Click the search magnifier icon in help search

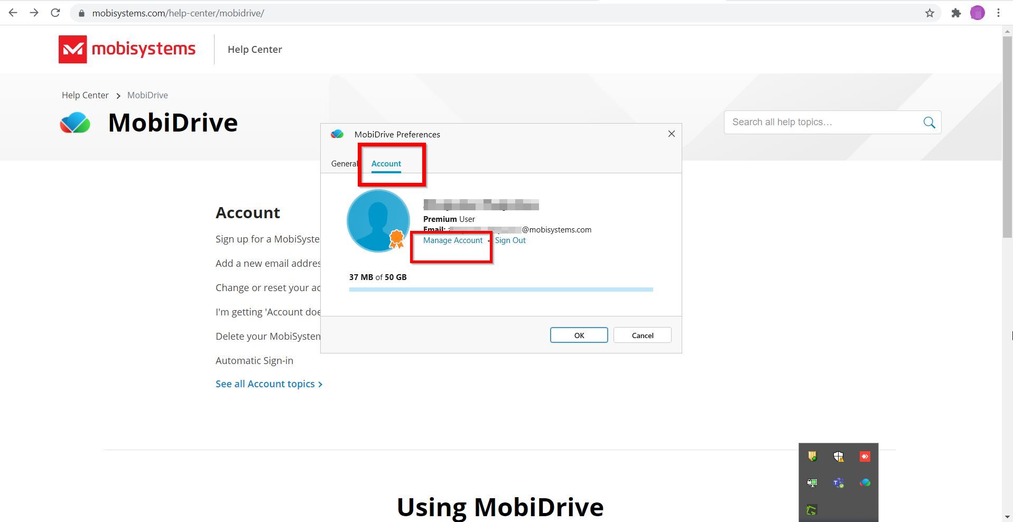click(x=929, y=123)
